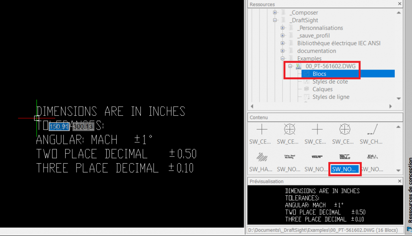The height and width of the screenshot is (236, 412).
Task: Select the _Composer folder
Action: [304, 12]
